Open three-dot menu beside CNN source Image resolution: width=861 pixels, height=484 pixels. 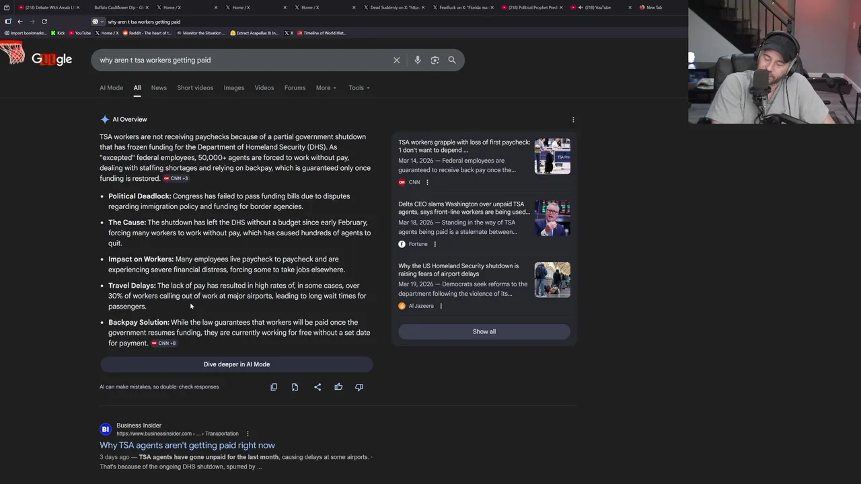427,182
